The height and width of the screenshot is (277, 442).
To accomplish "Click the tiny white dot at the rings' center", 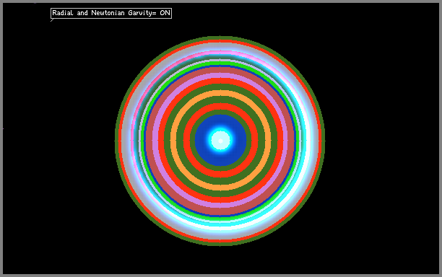I will [x=221, y=141].
